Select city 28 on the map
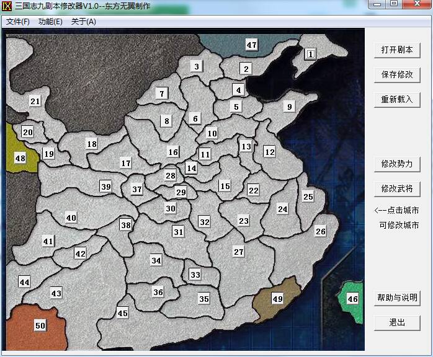This screenshot has width=433, height=357. [x=171, y=175]
